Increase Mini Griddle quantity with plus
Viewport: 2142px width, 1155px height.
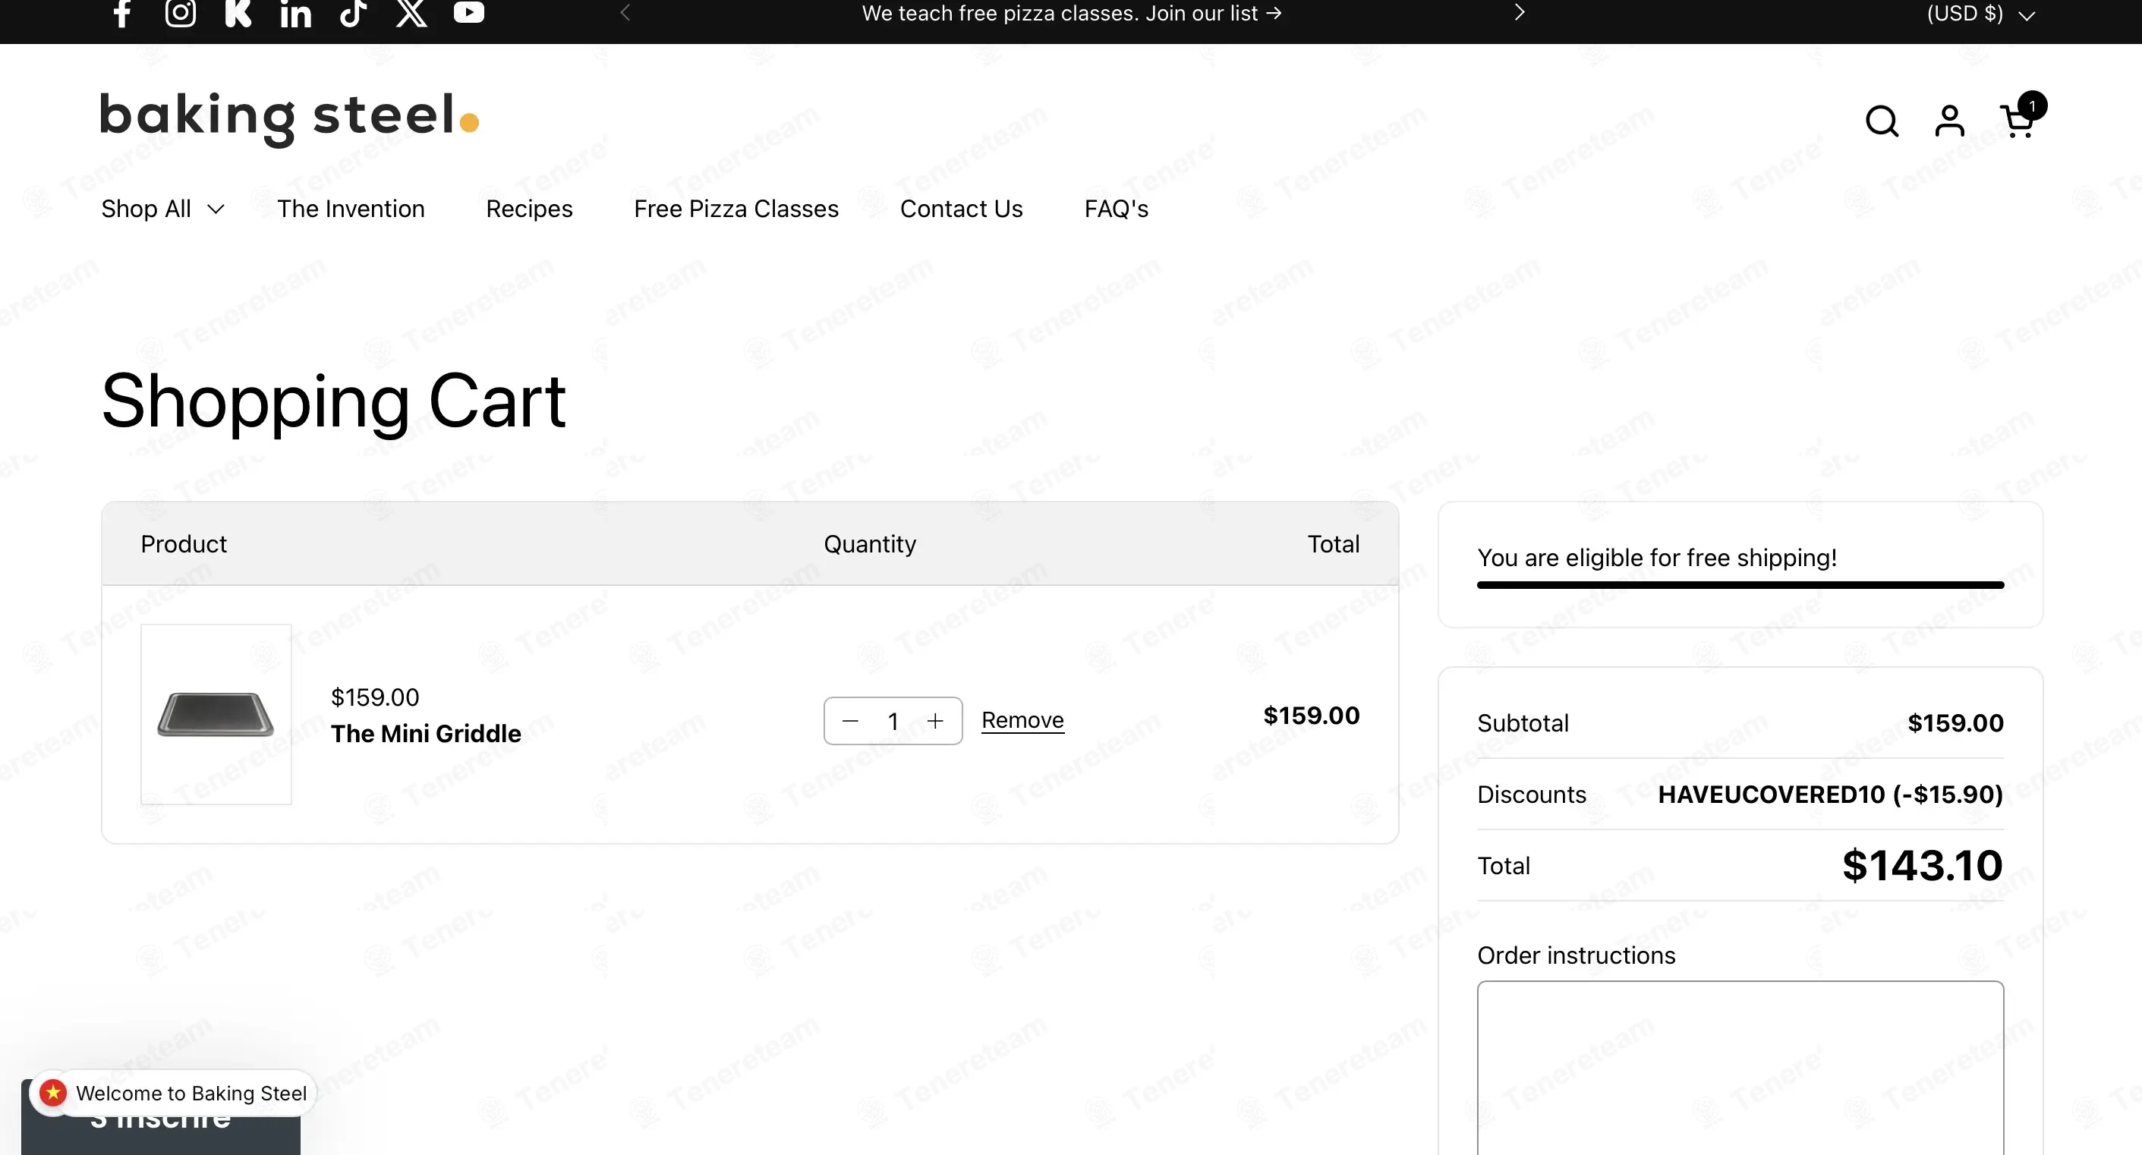click(935, 721)
